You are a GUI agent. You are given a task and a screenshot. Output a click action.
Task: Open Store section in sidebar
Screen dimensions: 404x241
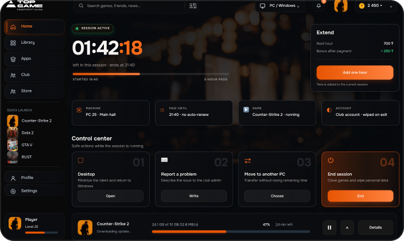[x=34, y=91]
